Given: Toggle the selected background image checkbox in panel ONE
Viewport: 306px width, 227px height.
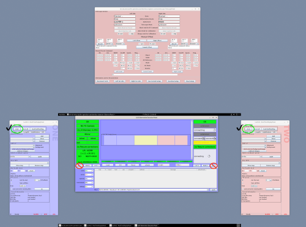Looking at the screenshot, I should tap(11, 149).
